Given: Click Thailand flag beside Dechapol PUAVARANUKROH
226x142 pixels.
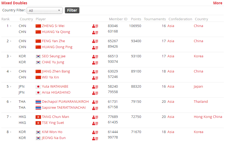Looking at the screenshot, I should (x=38, y=102).
